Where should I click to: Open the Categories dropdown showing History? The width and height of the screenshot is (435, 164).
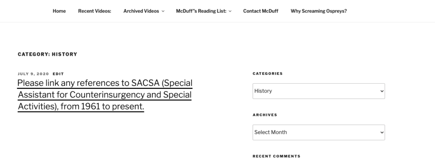coord(319,91)
